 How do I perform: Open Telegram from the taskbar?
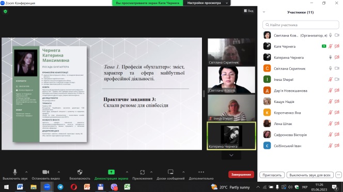[x=60, y=187]
